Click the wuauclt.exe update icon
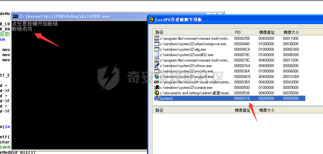This screenshot has width=323, height=154. pos(157,77)
